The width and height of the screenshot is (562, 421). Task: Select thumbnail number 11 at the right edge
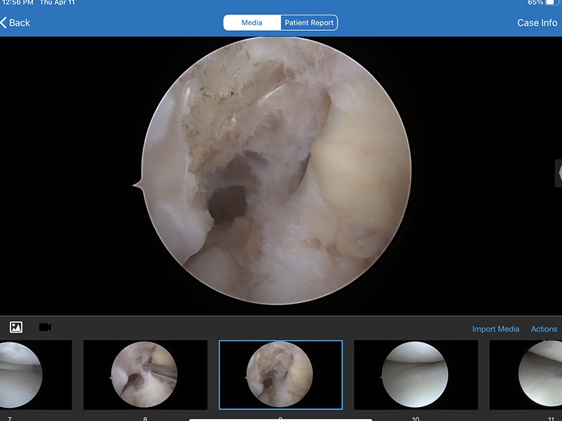525,375
